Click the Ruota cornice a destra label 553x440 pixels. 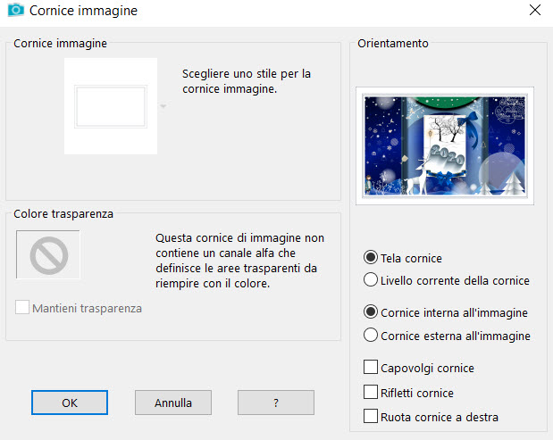point(440,417)
